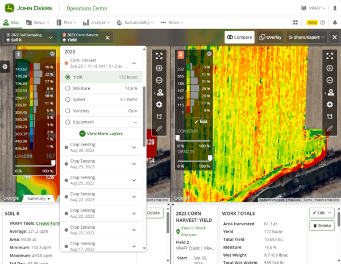This screenshot has width=341, height=264.
Task: Select the Yield radio button
Action: tap(68, 77)
